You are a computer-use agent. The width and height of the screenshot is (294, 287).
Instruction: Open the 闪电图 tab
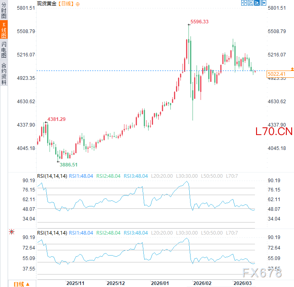click(4, 50)
